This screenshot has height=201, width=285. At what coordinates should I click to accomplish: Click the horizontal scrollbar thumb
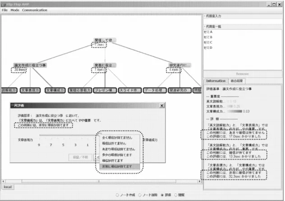[x=99, y=181]
